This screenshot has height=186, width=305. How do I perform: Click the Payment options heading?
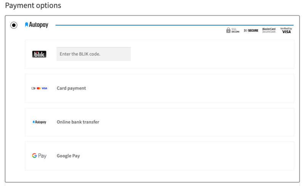(33, 5)
